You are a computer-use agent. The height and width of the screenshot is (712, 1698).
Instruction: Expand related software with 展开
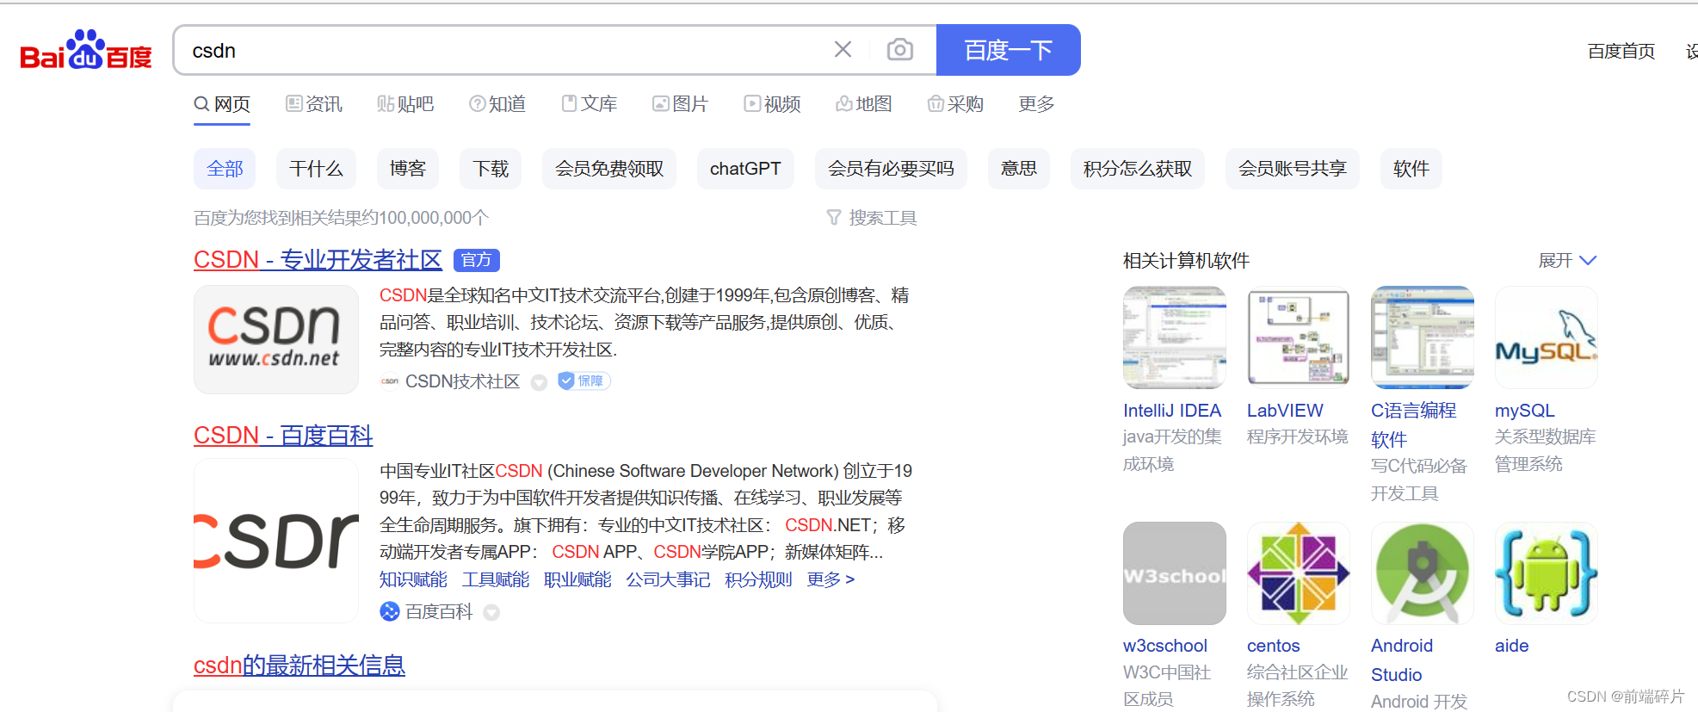coord(1567,261)
